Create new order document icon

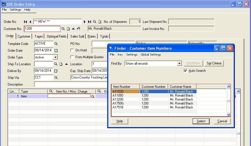pos(100,21)
